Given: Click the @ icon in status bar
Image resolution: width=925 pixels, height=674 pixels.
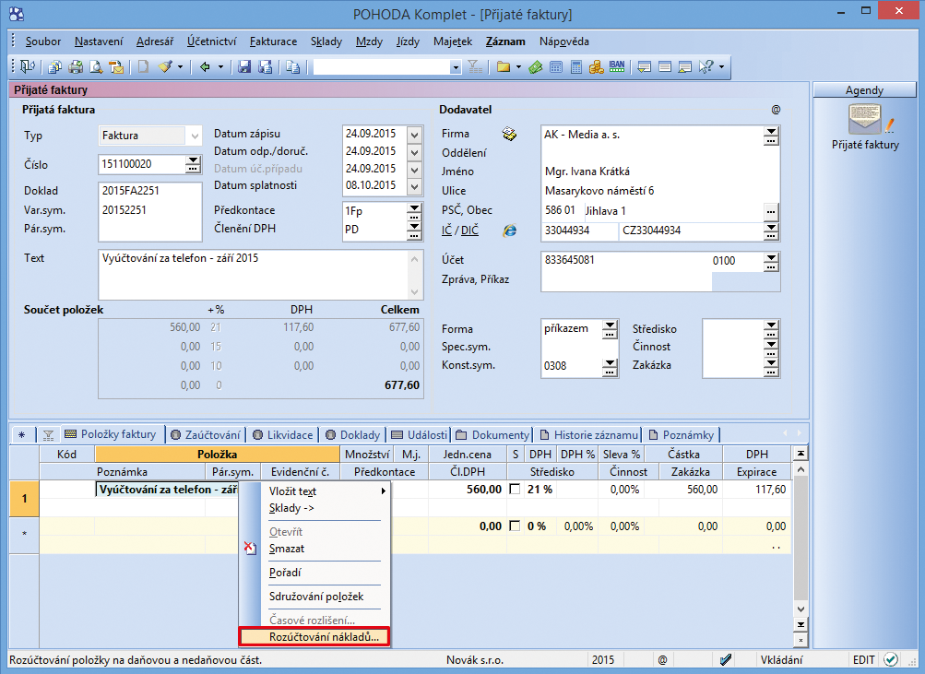Looking at the screenshot, I should click(x=662, y=660).
